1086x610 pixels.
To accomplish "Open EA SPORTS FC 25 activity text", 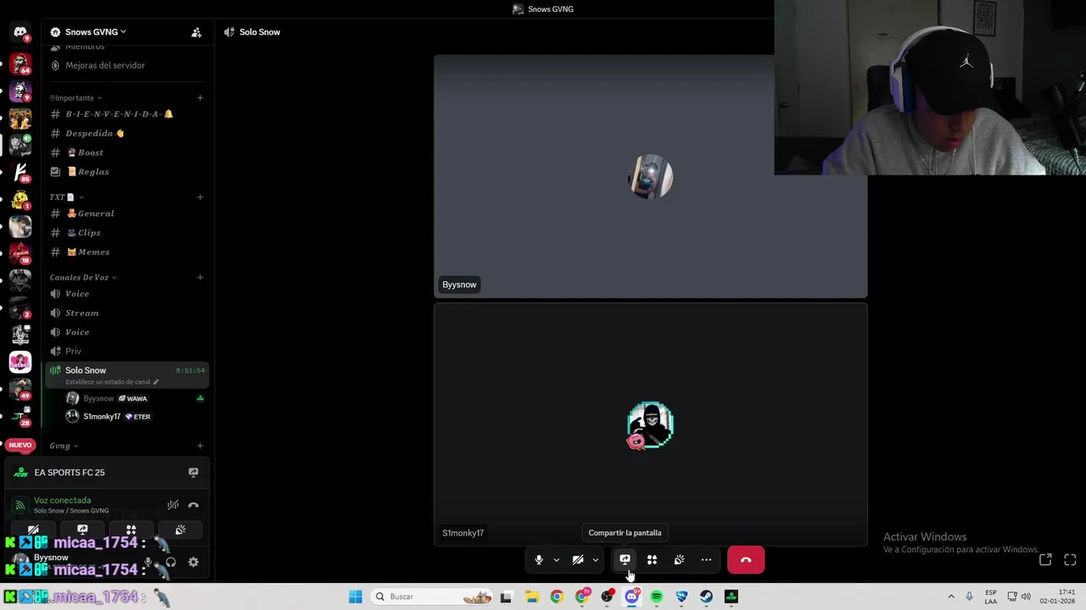I will (x=70, y=473).
